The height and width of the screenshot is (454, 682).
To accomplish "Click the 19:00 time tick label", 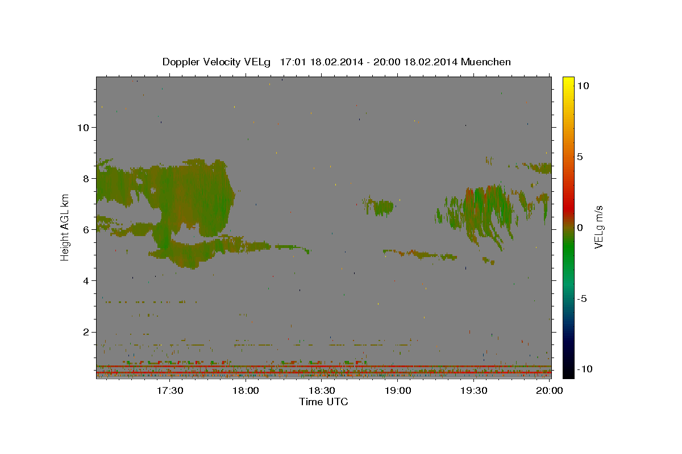I will (x=398, y=390).
